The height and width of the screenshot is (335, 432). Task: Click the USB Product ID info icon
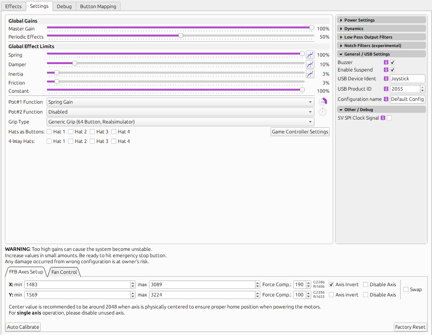[386, 89]
